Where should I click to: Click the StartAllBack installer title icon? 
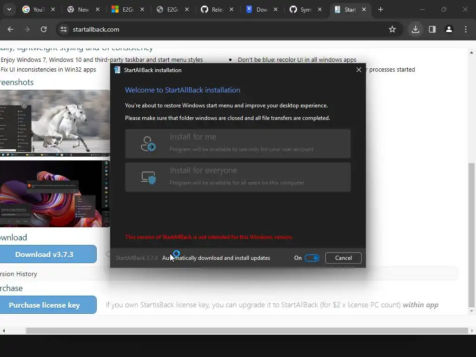[117, 70]
